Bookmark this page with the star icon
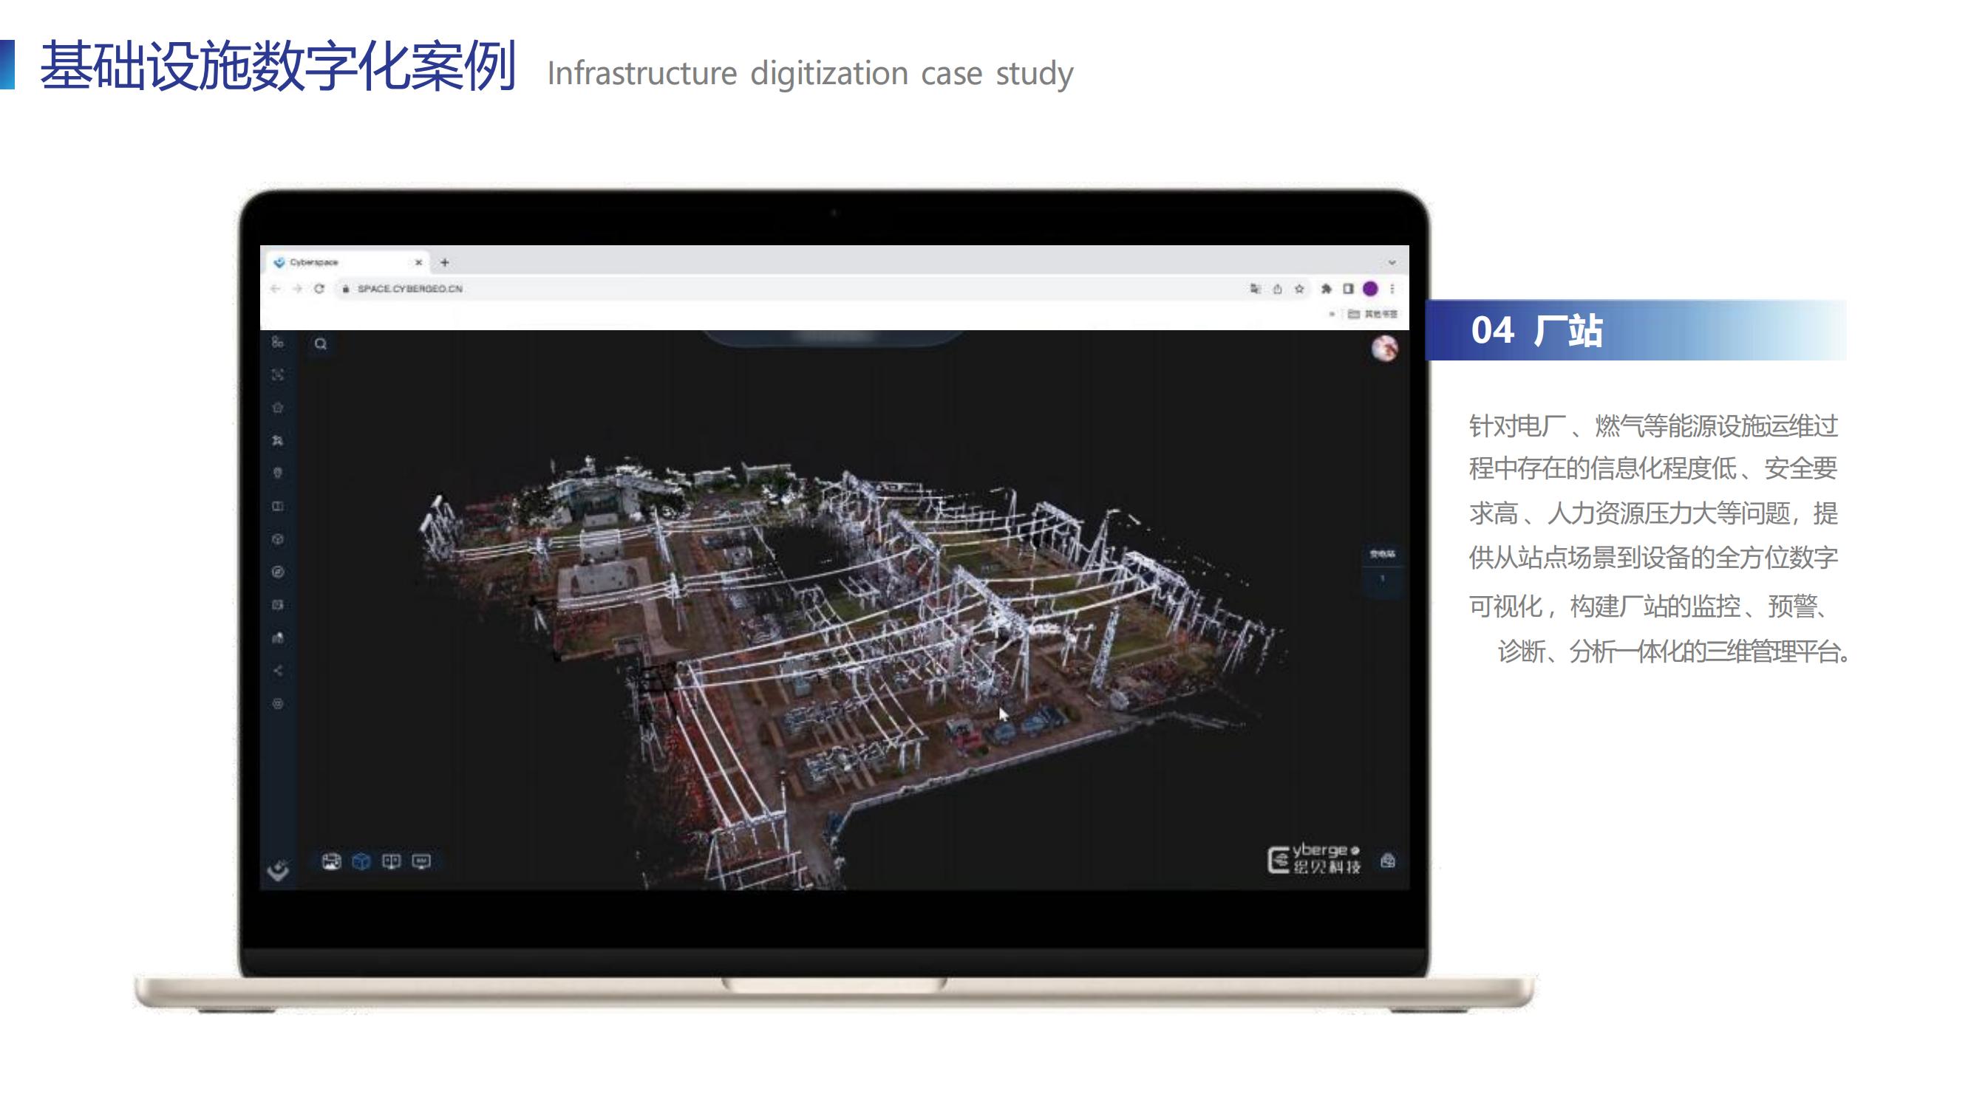 tap(1299, 288)
